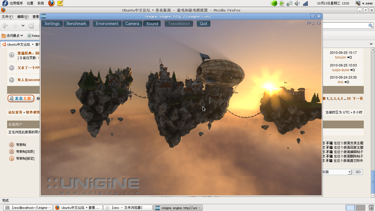Open the Camera options

pyautogui.click(x=132, y=24)
